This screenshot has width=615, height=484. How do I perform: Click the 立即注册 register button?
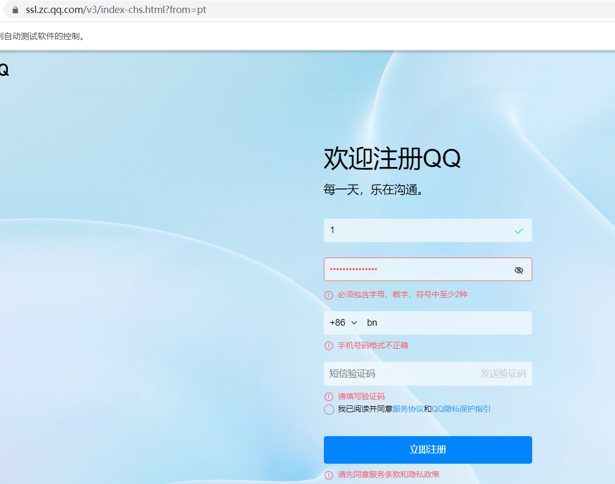(428, 450)
